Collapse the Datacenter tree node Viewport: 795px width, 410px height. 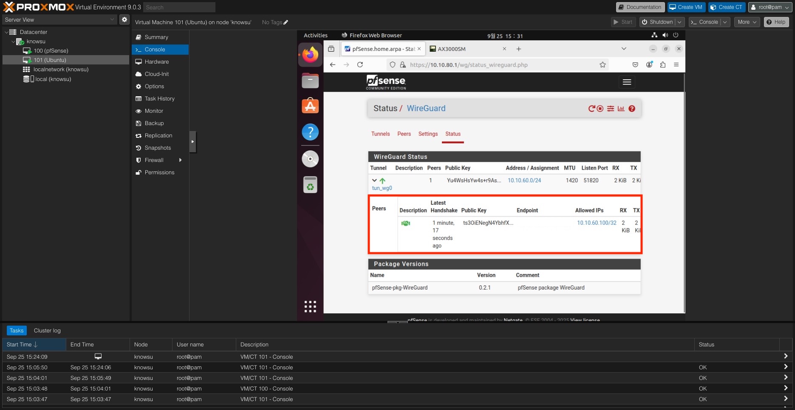[6, 32]
